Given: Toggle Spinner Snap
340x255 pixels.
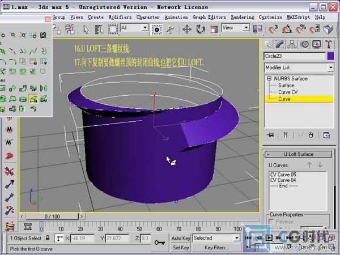Looking at the screenshot, I should click(x=314, y=29).
